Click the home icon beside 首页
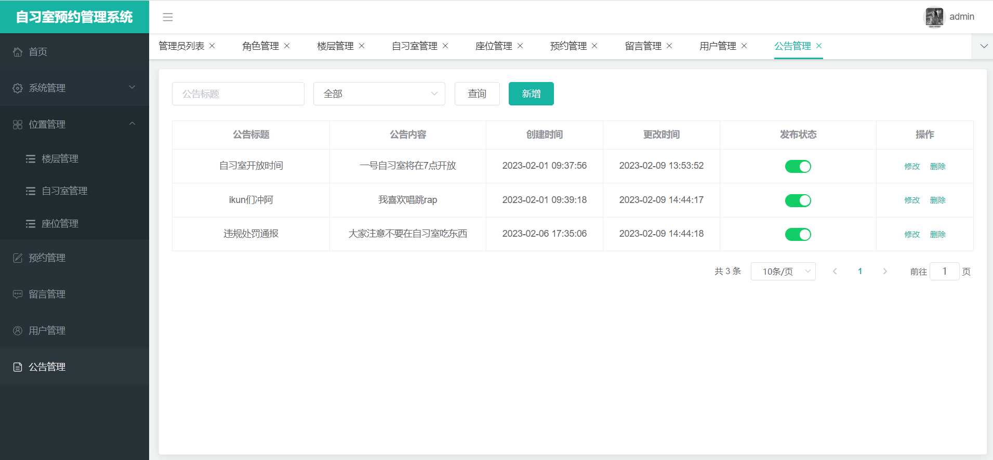 coord(18,52)
